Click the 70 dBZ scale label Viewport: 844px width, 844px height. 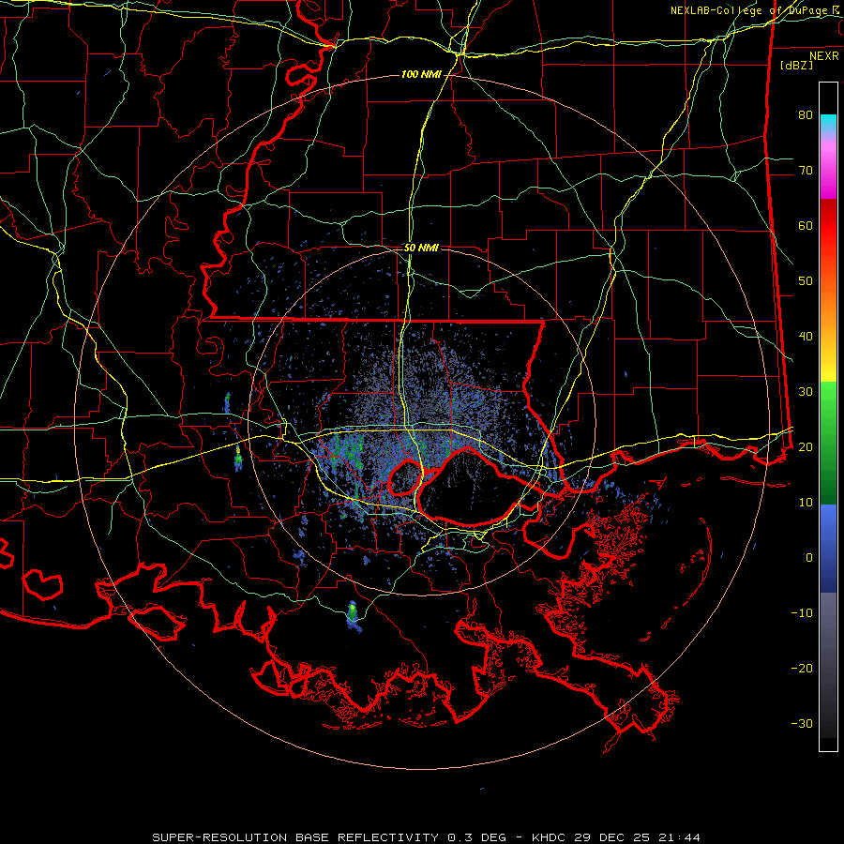[806, 170]
